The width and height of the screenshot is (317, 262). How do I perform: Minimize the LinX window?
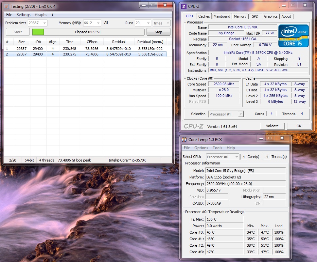[144, 5]
